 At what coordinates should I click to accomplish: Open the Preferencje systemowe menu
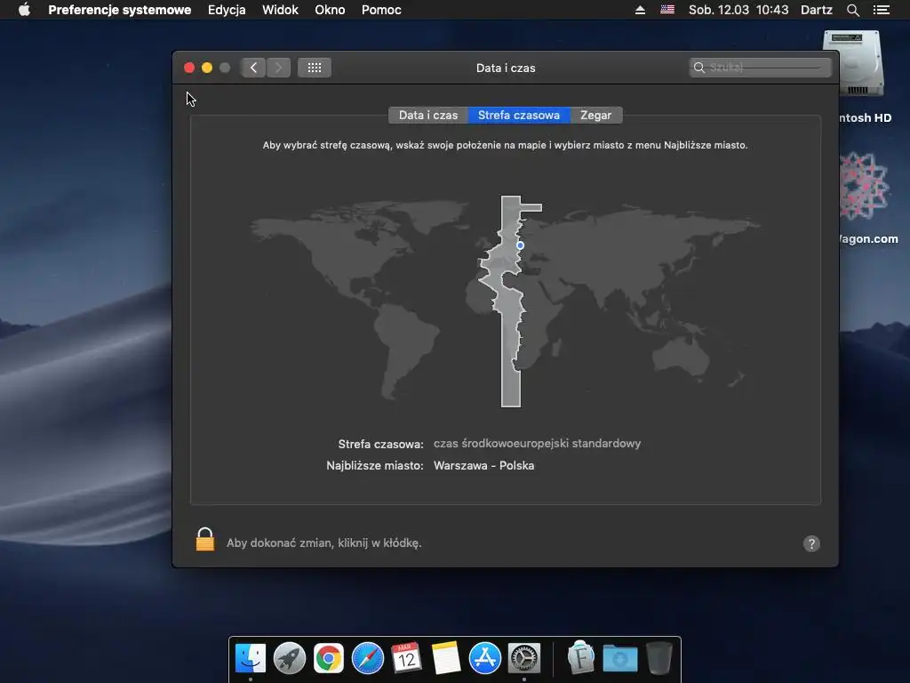[x=120, y=10]
